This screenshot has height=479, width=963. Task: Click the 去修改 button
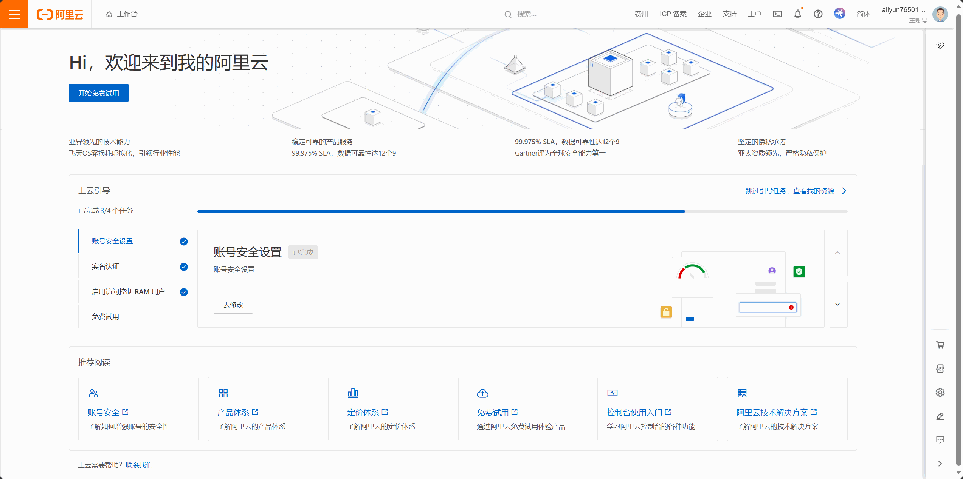tap(233, 305)
